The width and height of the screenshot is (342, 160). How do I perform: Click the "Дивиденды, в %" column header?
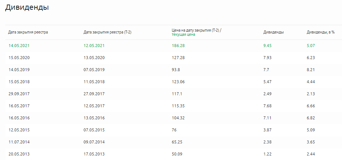(x=321, y=32)
